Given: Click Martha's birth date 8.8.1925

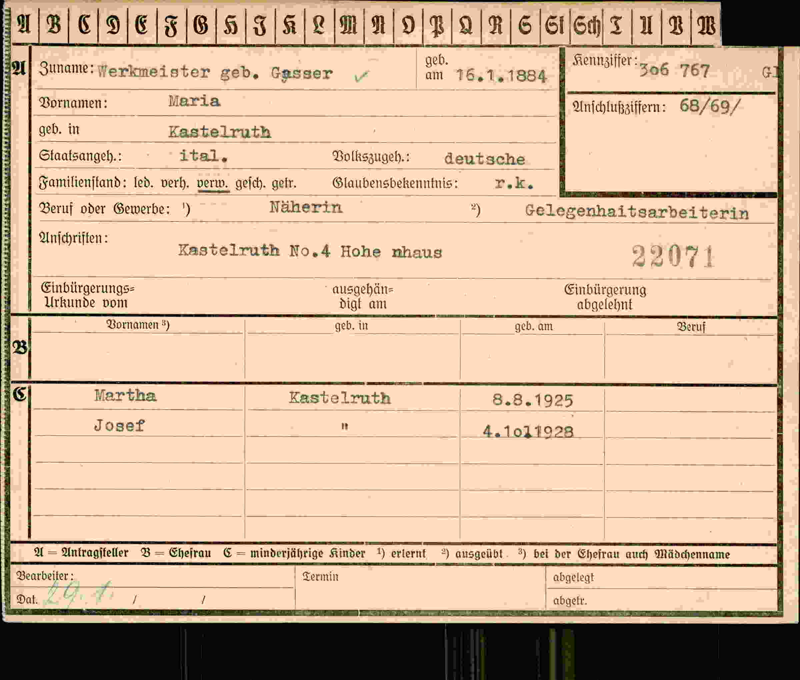Looking at the screenshot, I should coord(532,400).
